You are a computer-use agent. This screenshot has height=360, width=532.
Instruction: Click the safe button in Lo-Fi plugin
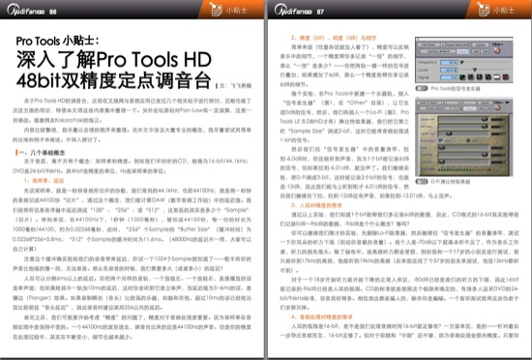pos(489,108)
